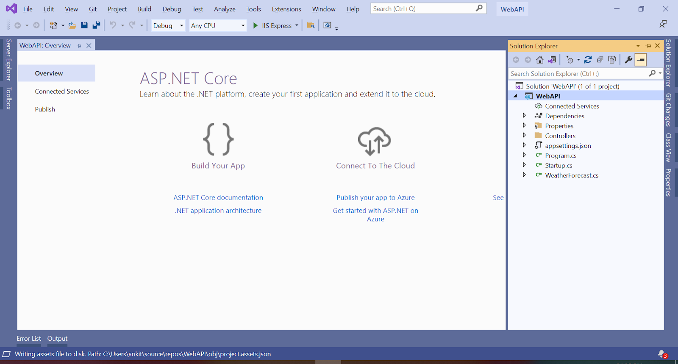
Task: Open Publish your app to Azure link
Action: pyautogui.click(x=375, y=197)
